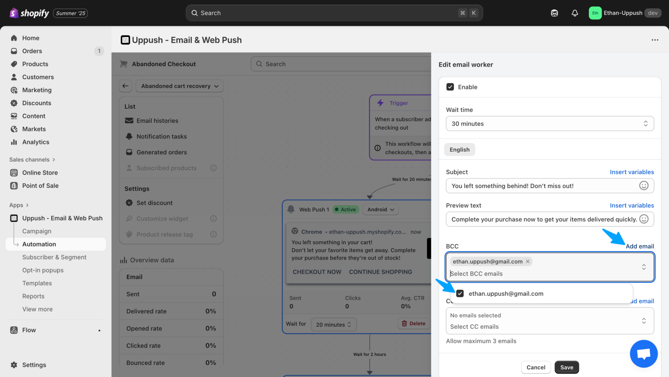
Task: Click the Shopify logo
Action: tap(29, 13)
